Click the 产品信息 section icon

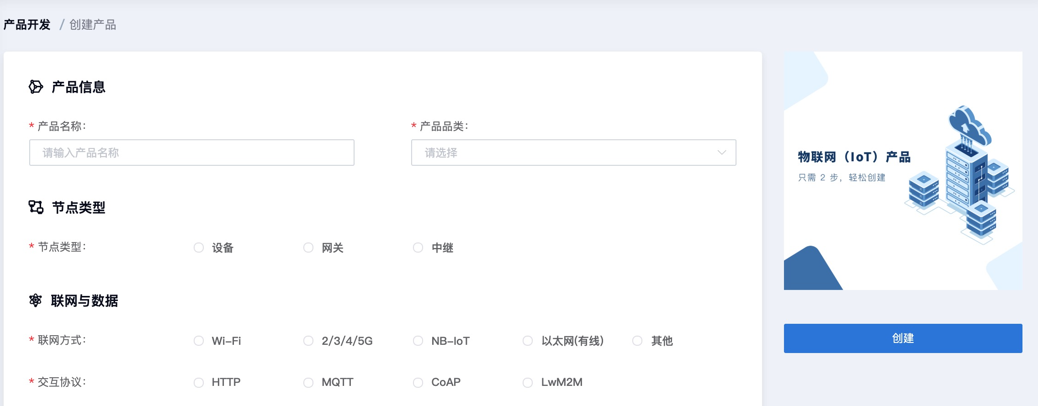36,87
